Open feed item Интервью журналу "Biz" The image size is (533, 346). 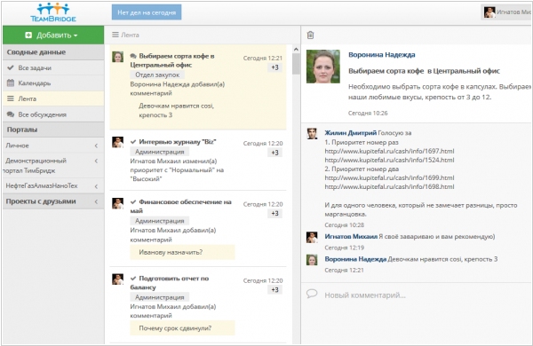point(178,142)
